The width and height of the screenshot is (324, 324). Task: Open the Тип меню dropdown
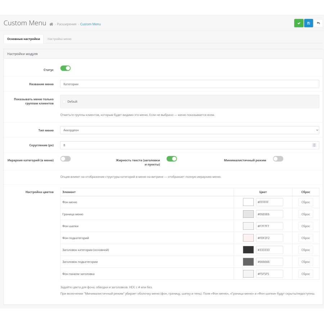(189, 130)
